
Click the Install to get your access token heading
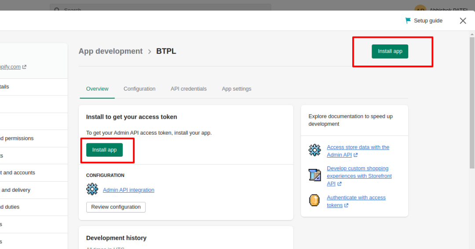click(132, 117)
